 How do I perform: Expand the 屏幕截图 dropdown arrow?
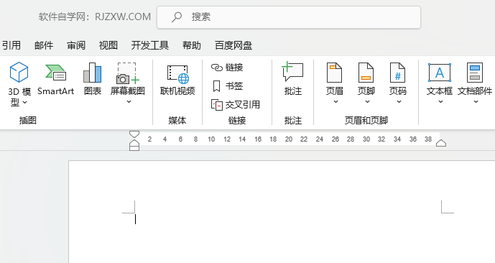pos(129,101)
